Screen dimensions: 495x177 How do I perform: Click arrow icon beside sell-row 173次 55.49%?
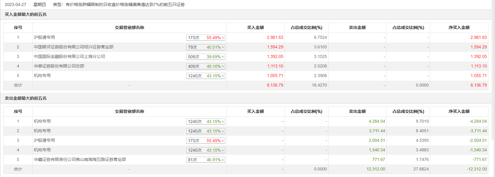coord(223,141)
